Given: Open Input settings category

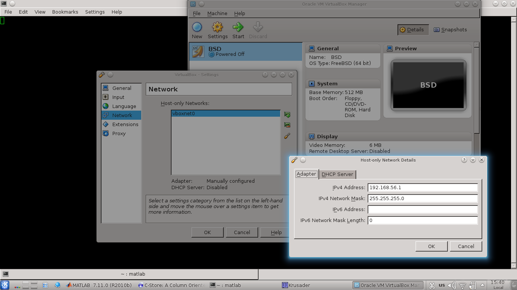Looking at the screenshot, I should tap(121, 97).
